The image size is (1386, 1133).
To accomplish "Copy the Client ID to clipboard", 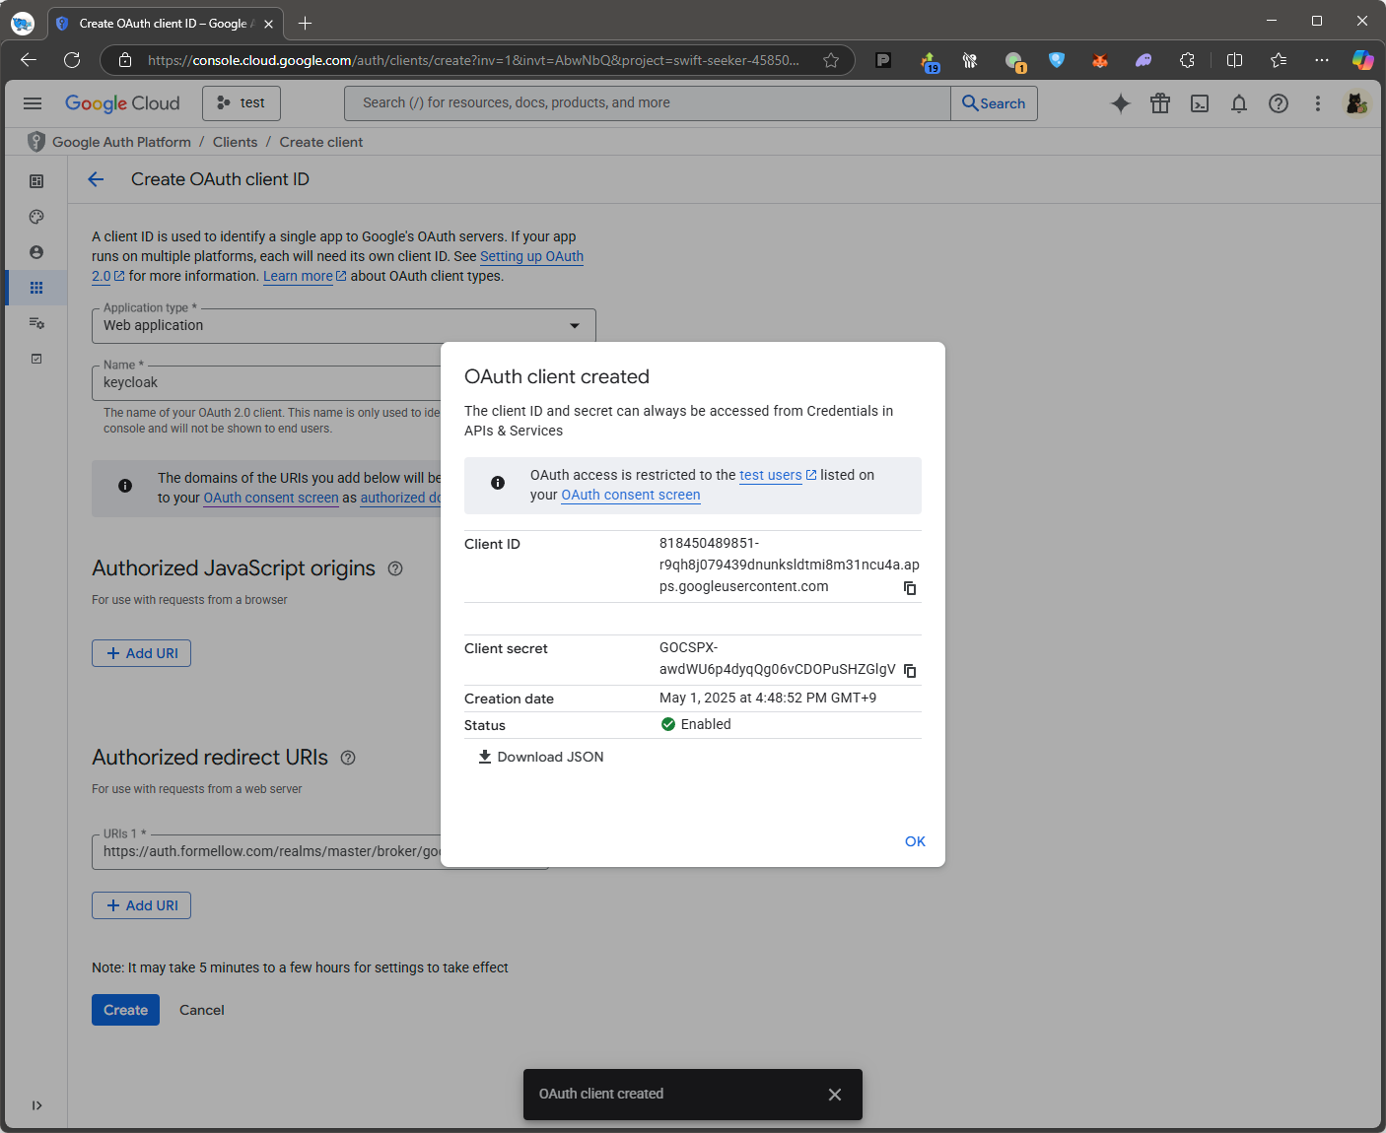I will click(910, 588).
